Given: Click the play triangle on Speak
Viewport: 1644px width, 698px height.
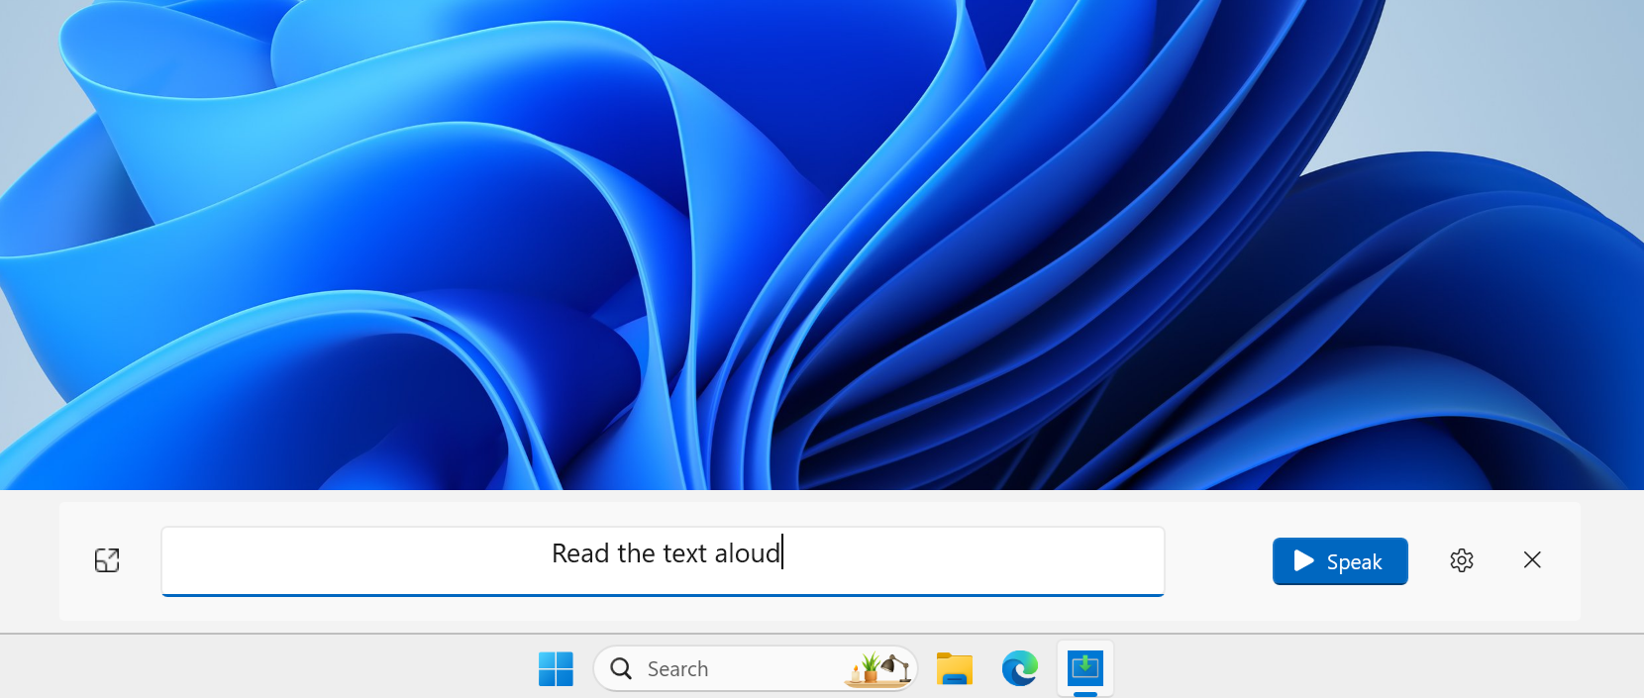Looking at the screenshot, I should coord(1304,561).
